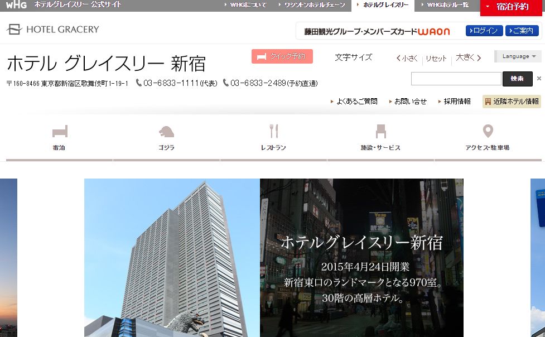The image size is (545, 337).
Task: Open the 宿泊 bed icon menu
Action: pyautogui.click(x=60, y=138)
